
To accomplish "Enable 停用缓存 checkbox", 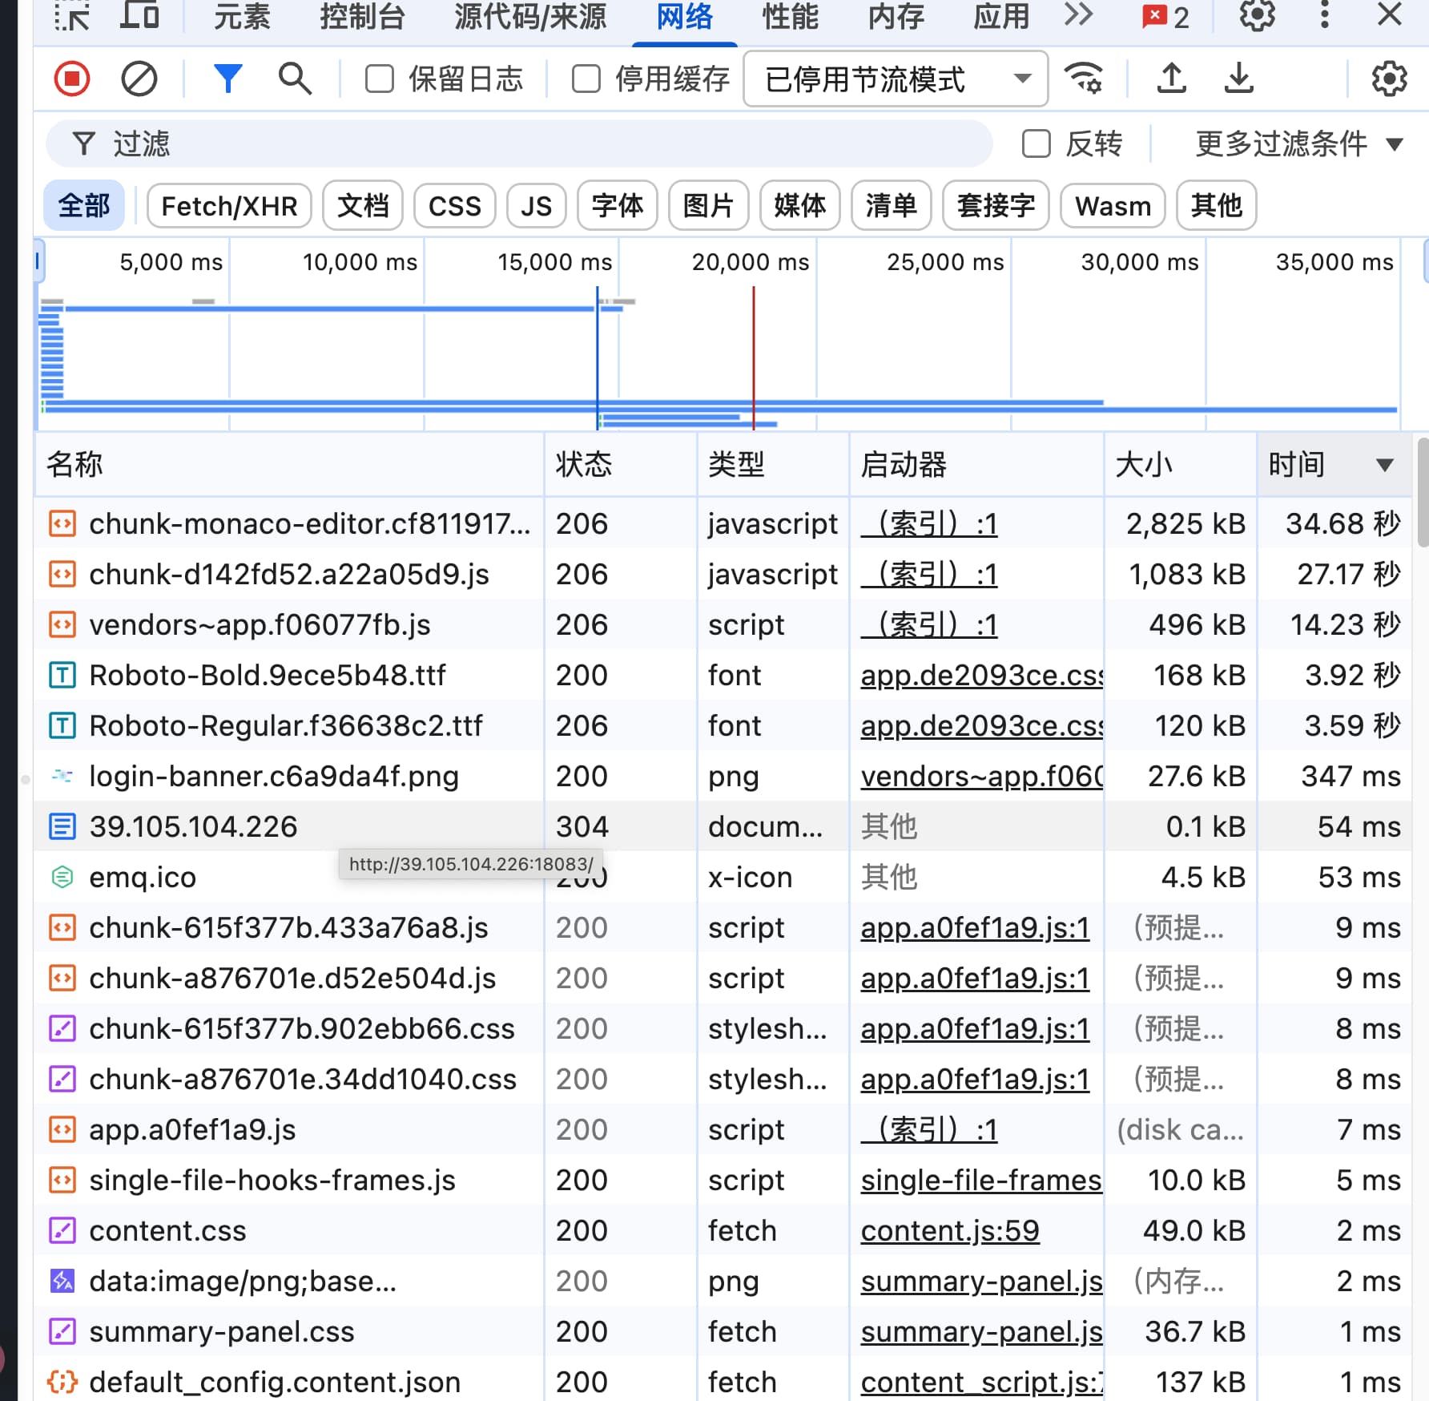I will [x=586, y=79].
